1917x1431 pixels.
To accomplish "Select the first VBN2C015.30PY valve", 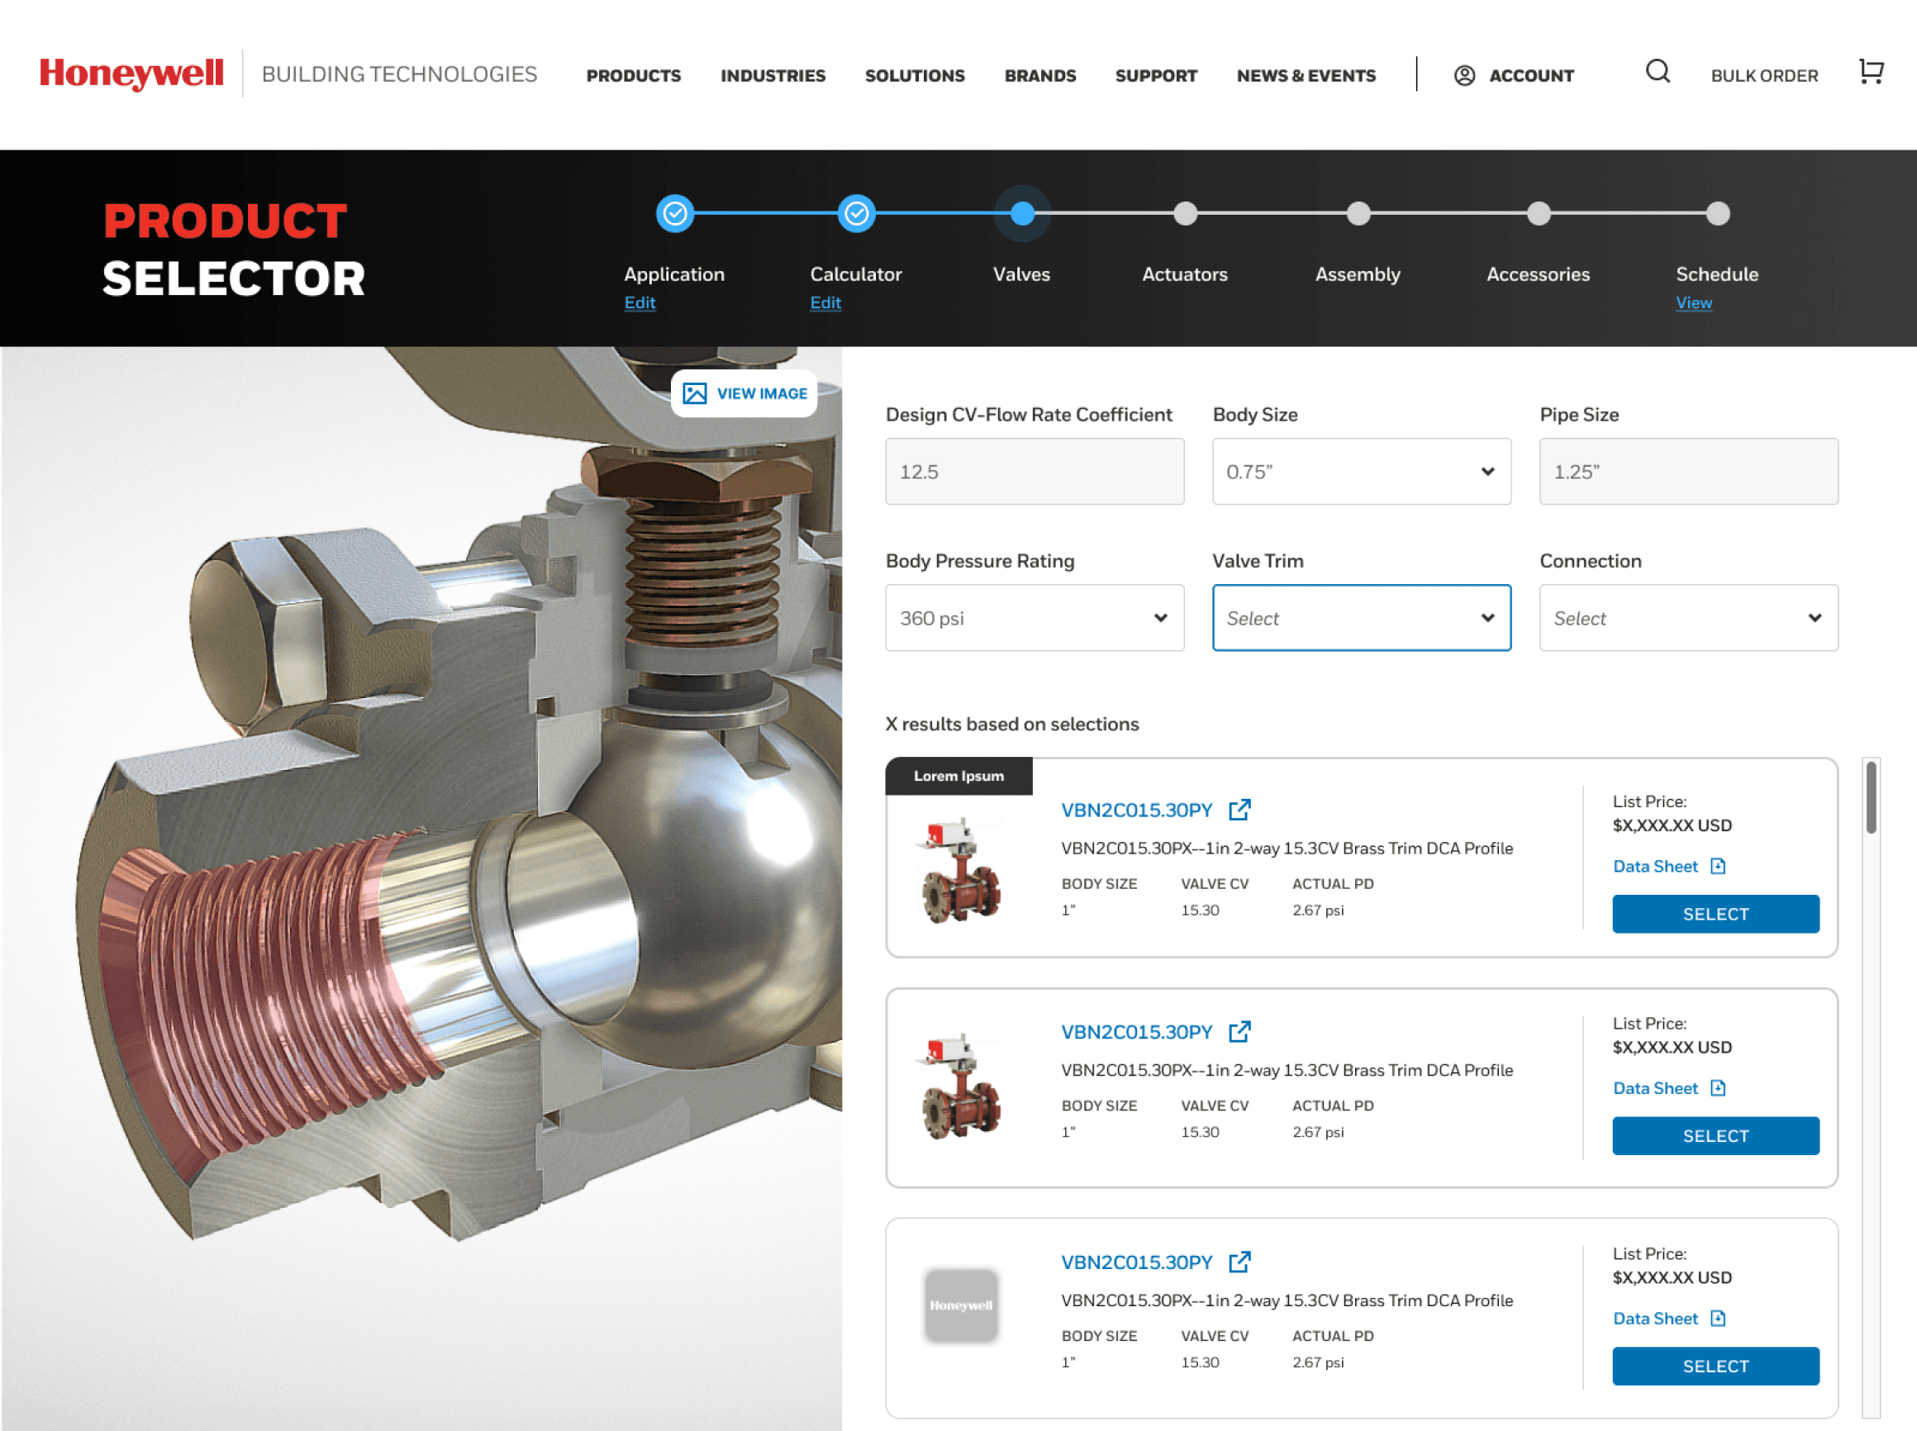I will tap(1715, 914).
